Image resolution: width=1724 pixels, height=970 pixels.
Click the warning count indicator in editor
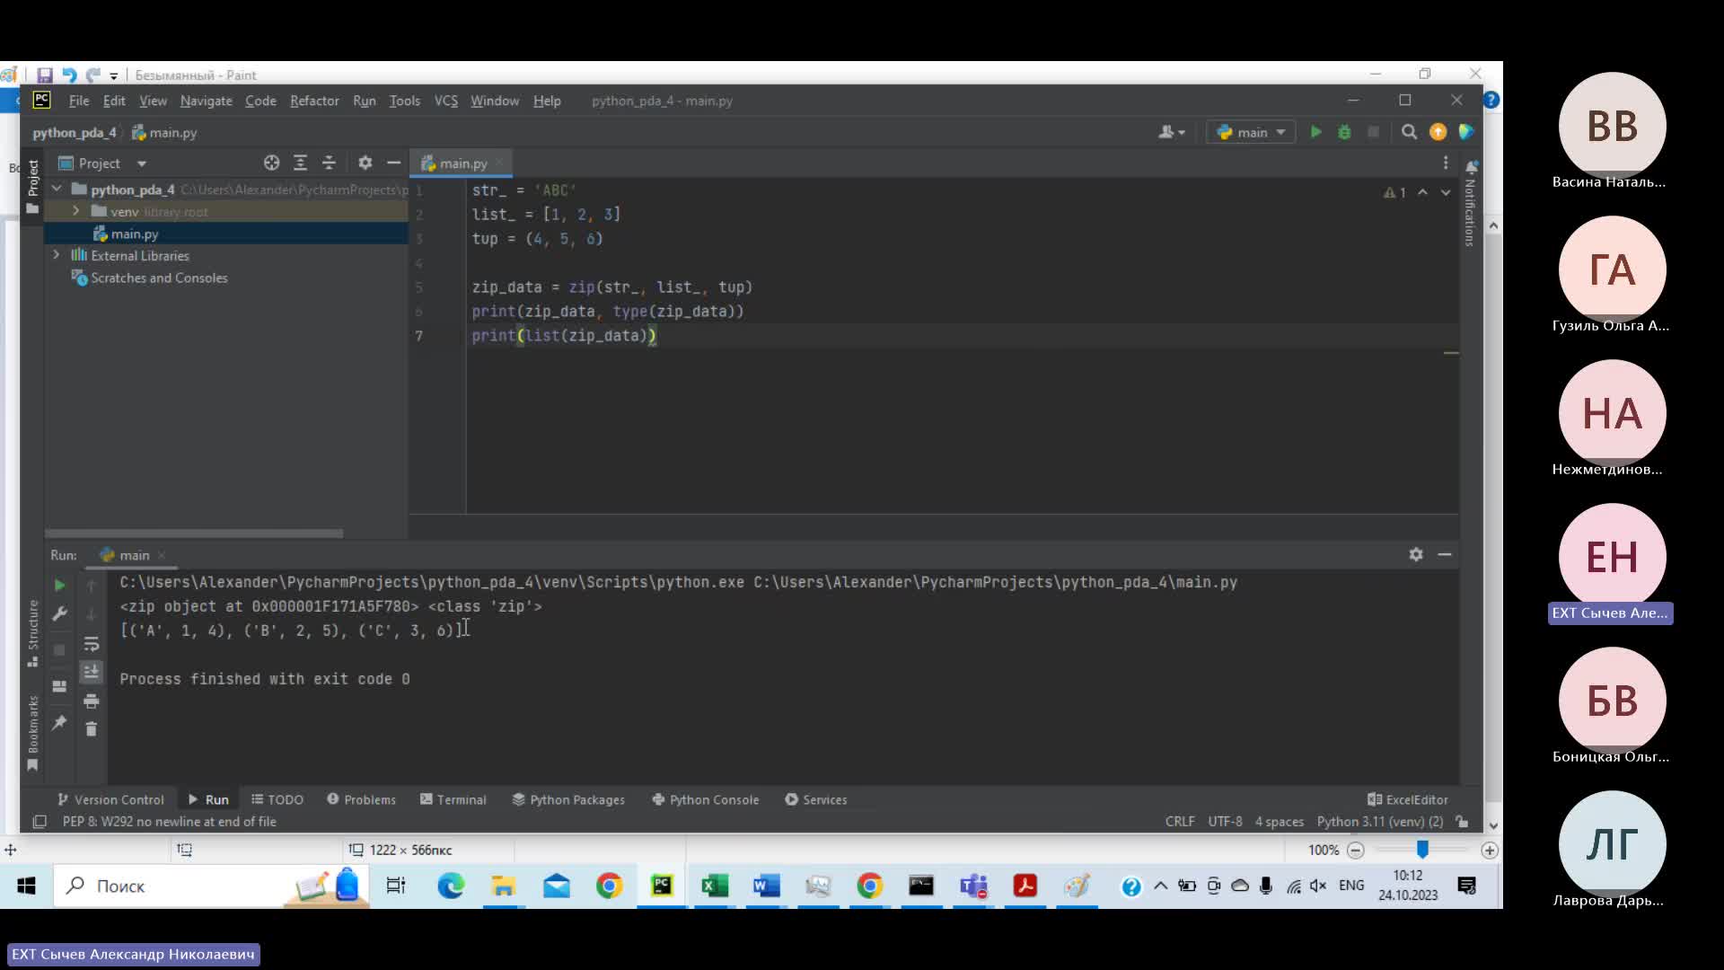click(1394, 192)
